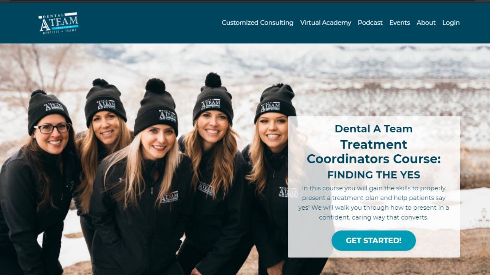The image size is (490, 275).
Task: Click the jacket logo on front blonde woman
Action: coord(169,197)
